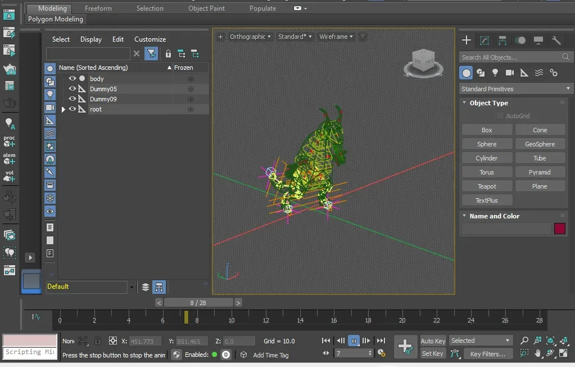Open the Wireframe viewport menu
The height and width of the screenshot is (367, 575).
336,37
